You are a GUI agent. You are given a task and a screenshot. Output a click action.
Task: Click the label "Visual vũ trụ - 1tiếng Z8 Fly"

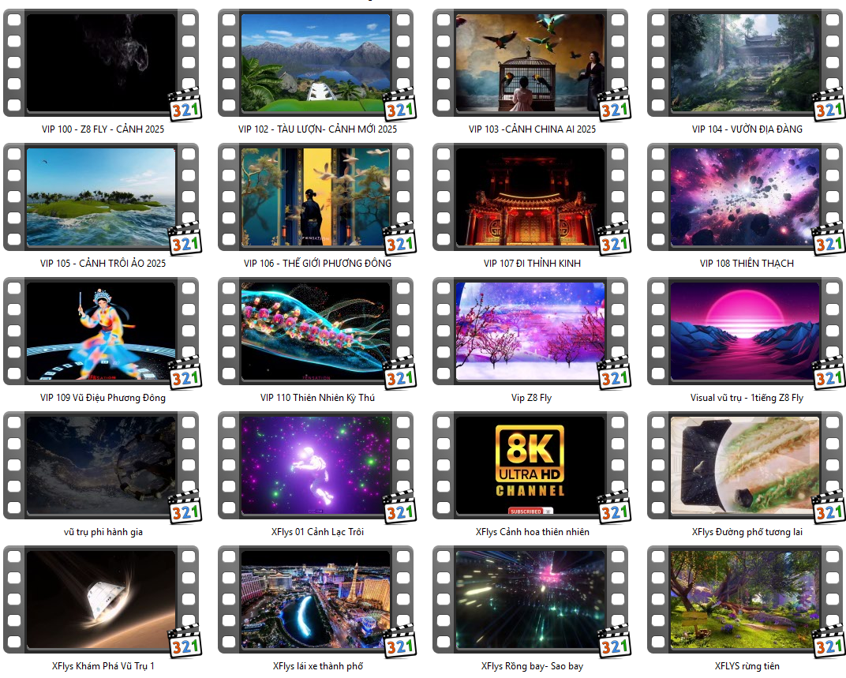747,398
